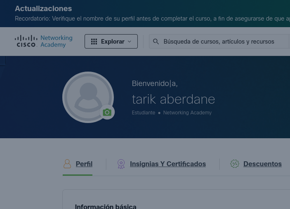Click the percent badge icon beside Descuentos
The width and height of the screenshot is (290, 209).
[235, 164]
